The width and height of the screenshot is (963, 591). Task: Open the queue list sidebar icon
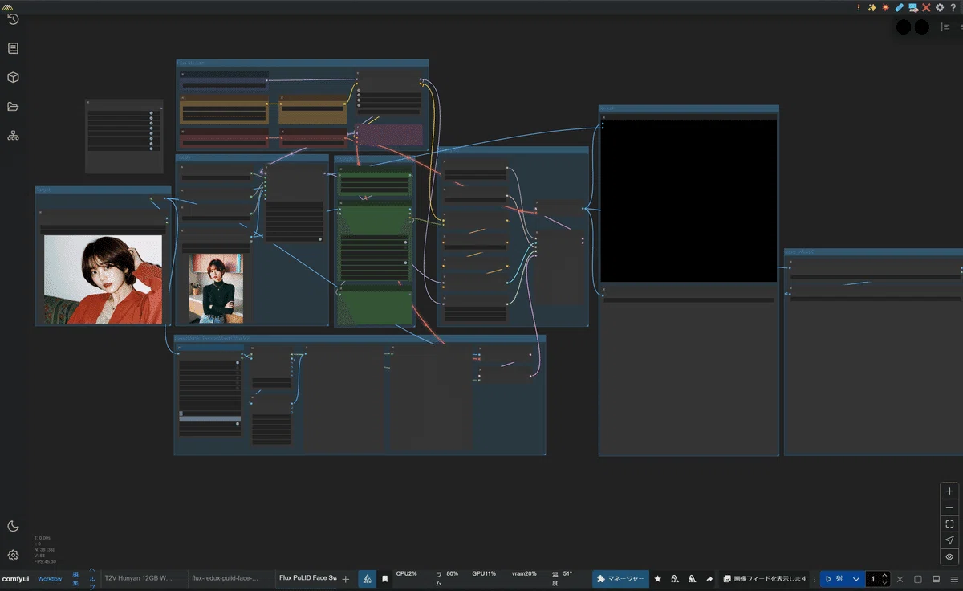[13, 48]
